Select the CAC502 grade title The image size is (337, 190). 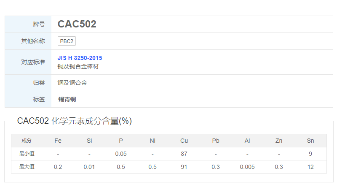tap(77, 24)
